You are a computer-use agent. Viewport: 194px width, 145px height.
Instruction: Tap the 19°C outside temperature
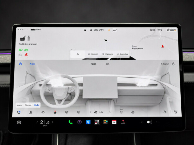(160, 30)
